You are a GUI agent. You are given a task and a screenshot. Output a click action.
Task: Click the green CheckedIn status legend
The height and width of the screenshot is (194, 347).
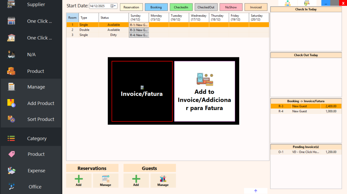[181, 7]
